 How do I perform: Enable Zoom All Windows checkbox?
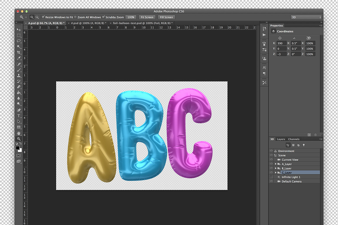coord(75,17)
